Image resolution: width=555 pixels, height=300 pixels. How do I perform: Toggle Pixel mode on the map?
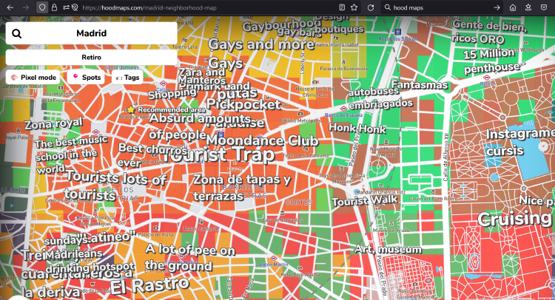[x=34, y=77]
